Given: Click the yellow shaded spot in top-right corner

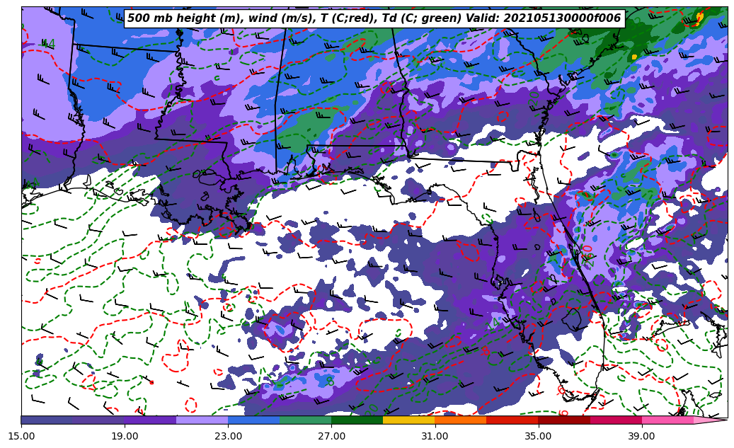Looking at the screenshot, I should point(699,17).
